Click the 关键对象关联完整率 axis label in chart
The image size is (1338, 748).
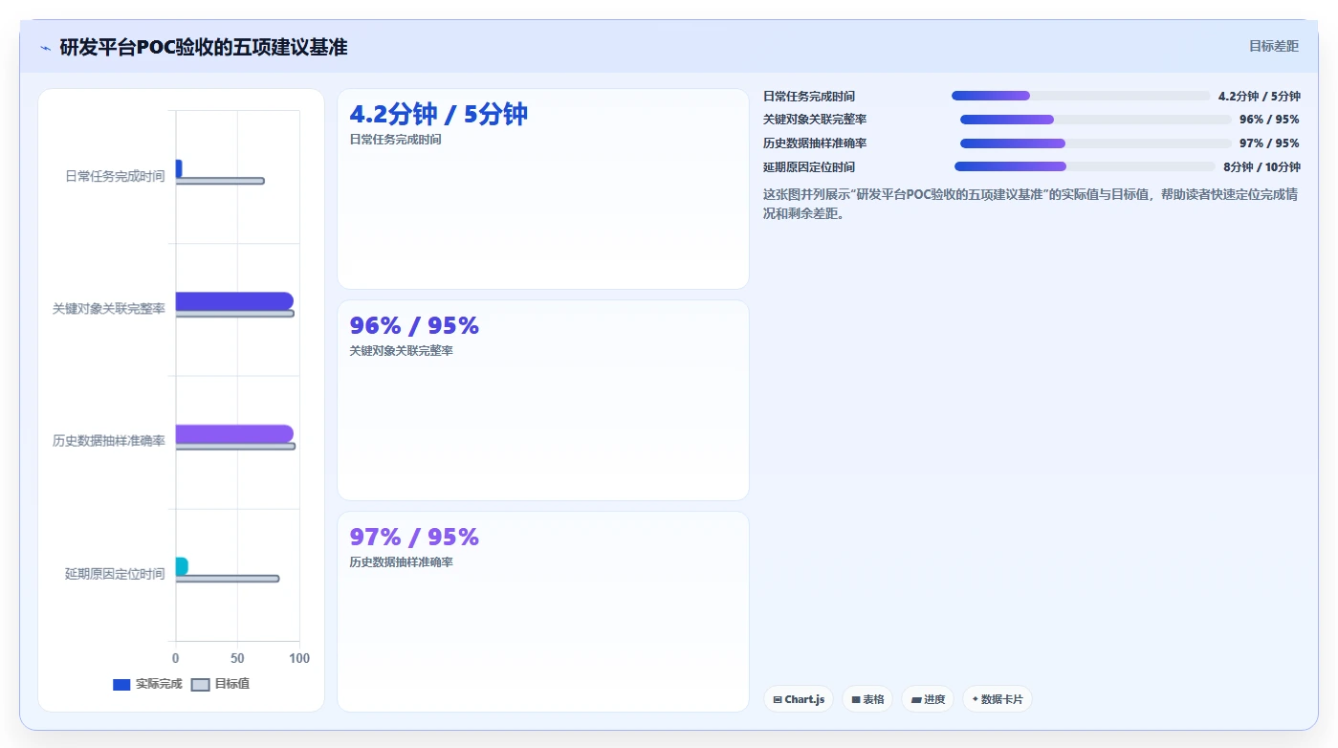(109, 309)
